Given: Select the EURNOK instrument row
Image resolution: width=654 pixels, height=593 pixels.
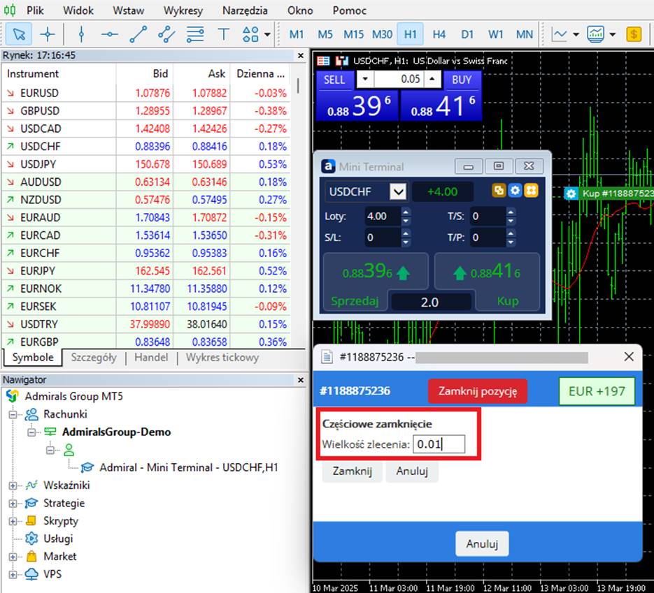Looking at the screenshot, I should coord(146,288).
